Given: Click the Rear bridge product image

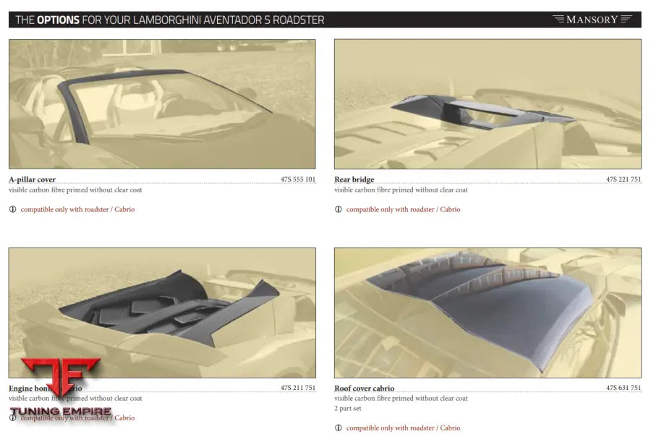Looking at the screenshot, I should (488, 104).
